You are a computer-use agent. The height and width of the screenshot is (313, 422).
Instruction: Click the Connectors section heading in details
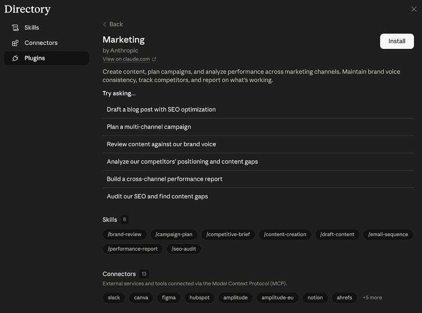point(119,274)
